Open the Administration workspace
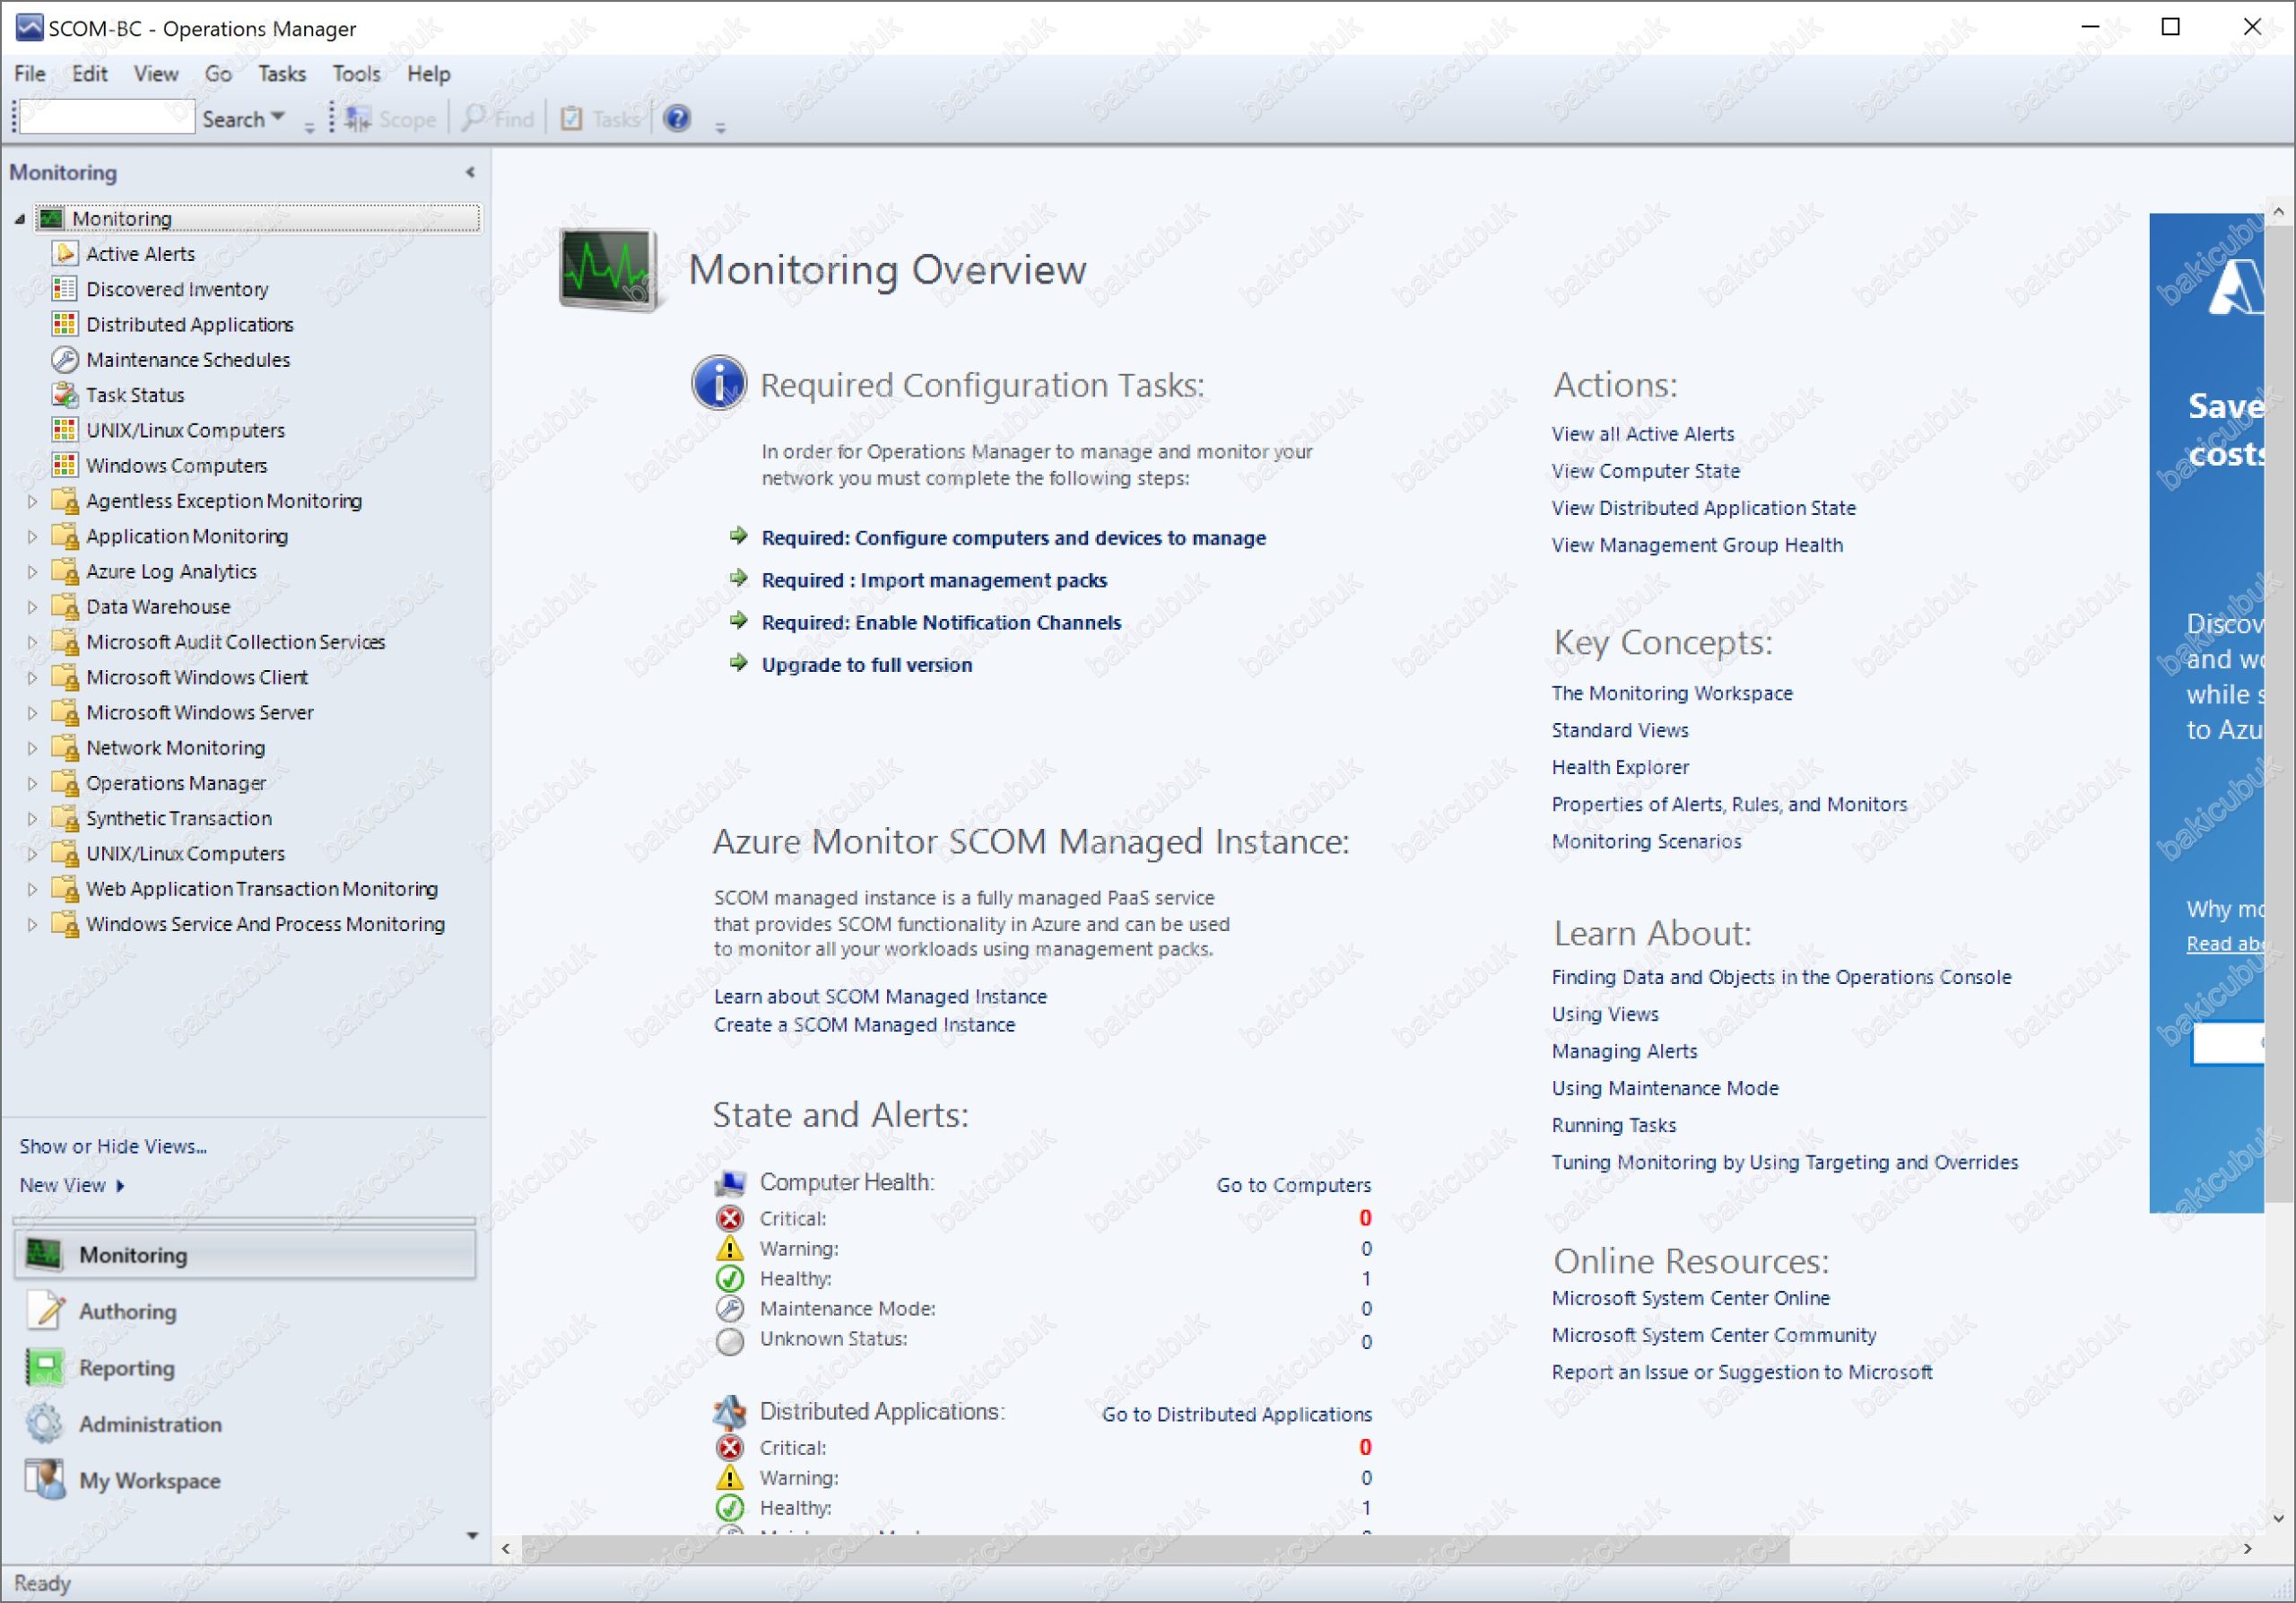The height and width of the screenshot is (1603, 2296). coord(244,1424)
